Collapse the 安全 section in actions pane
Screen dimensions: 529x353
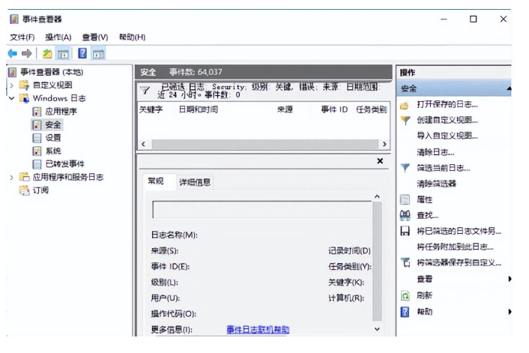[x=509, y=88]
